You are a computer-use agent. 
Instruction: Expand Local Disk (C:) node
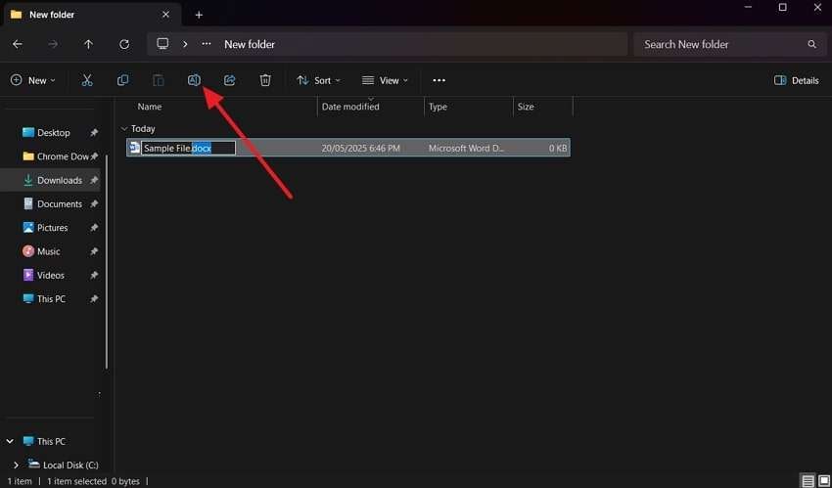tap(16, 466)
